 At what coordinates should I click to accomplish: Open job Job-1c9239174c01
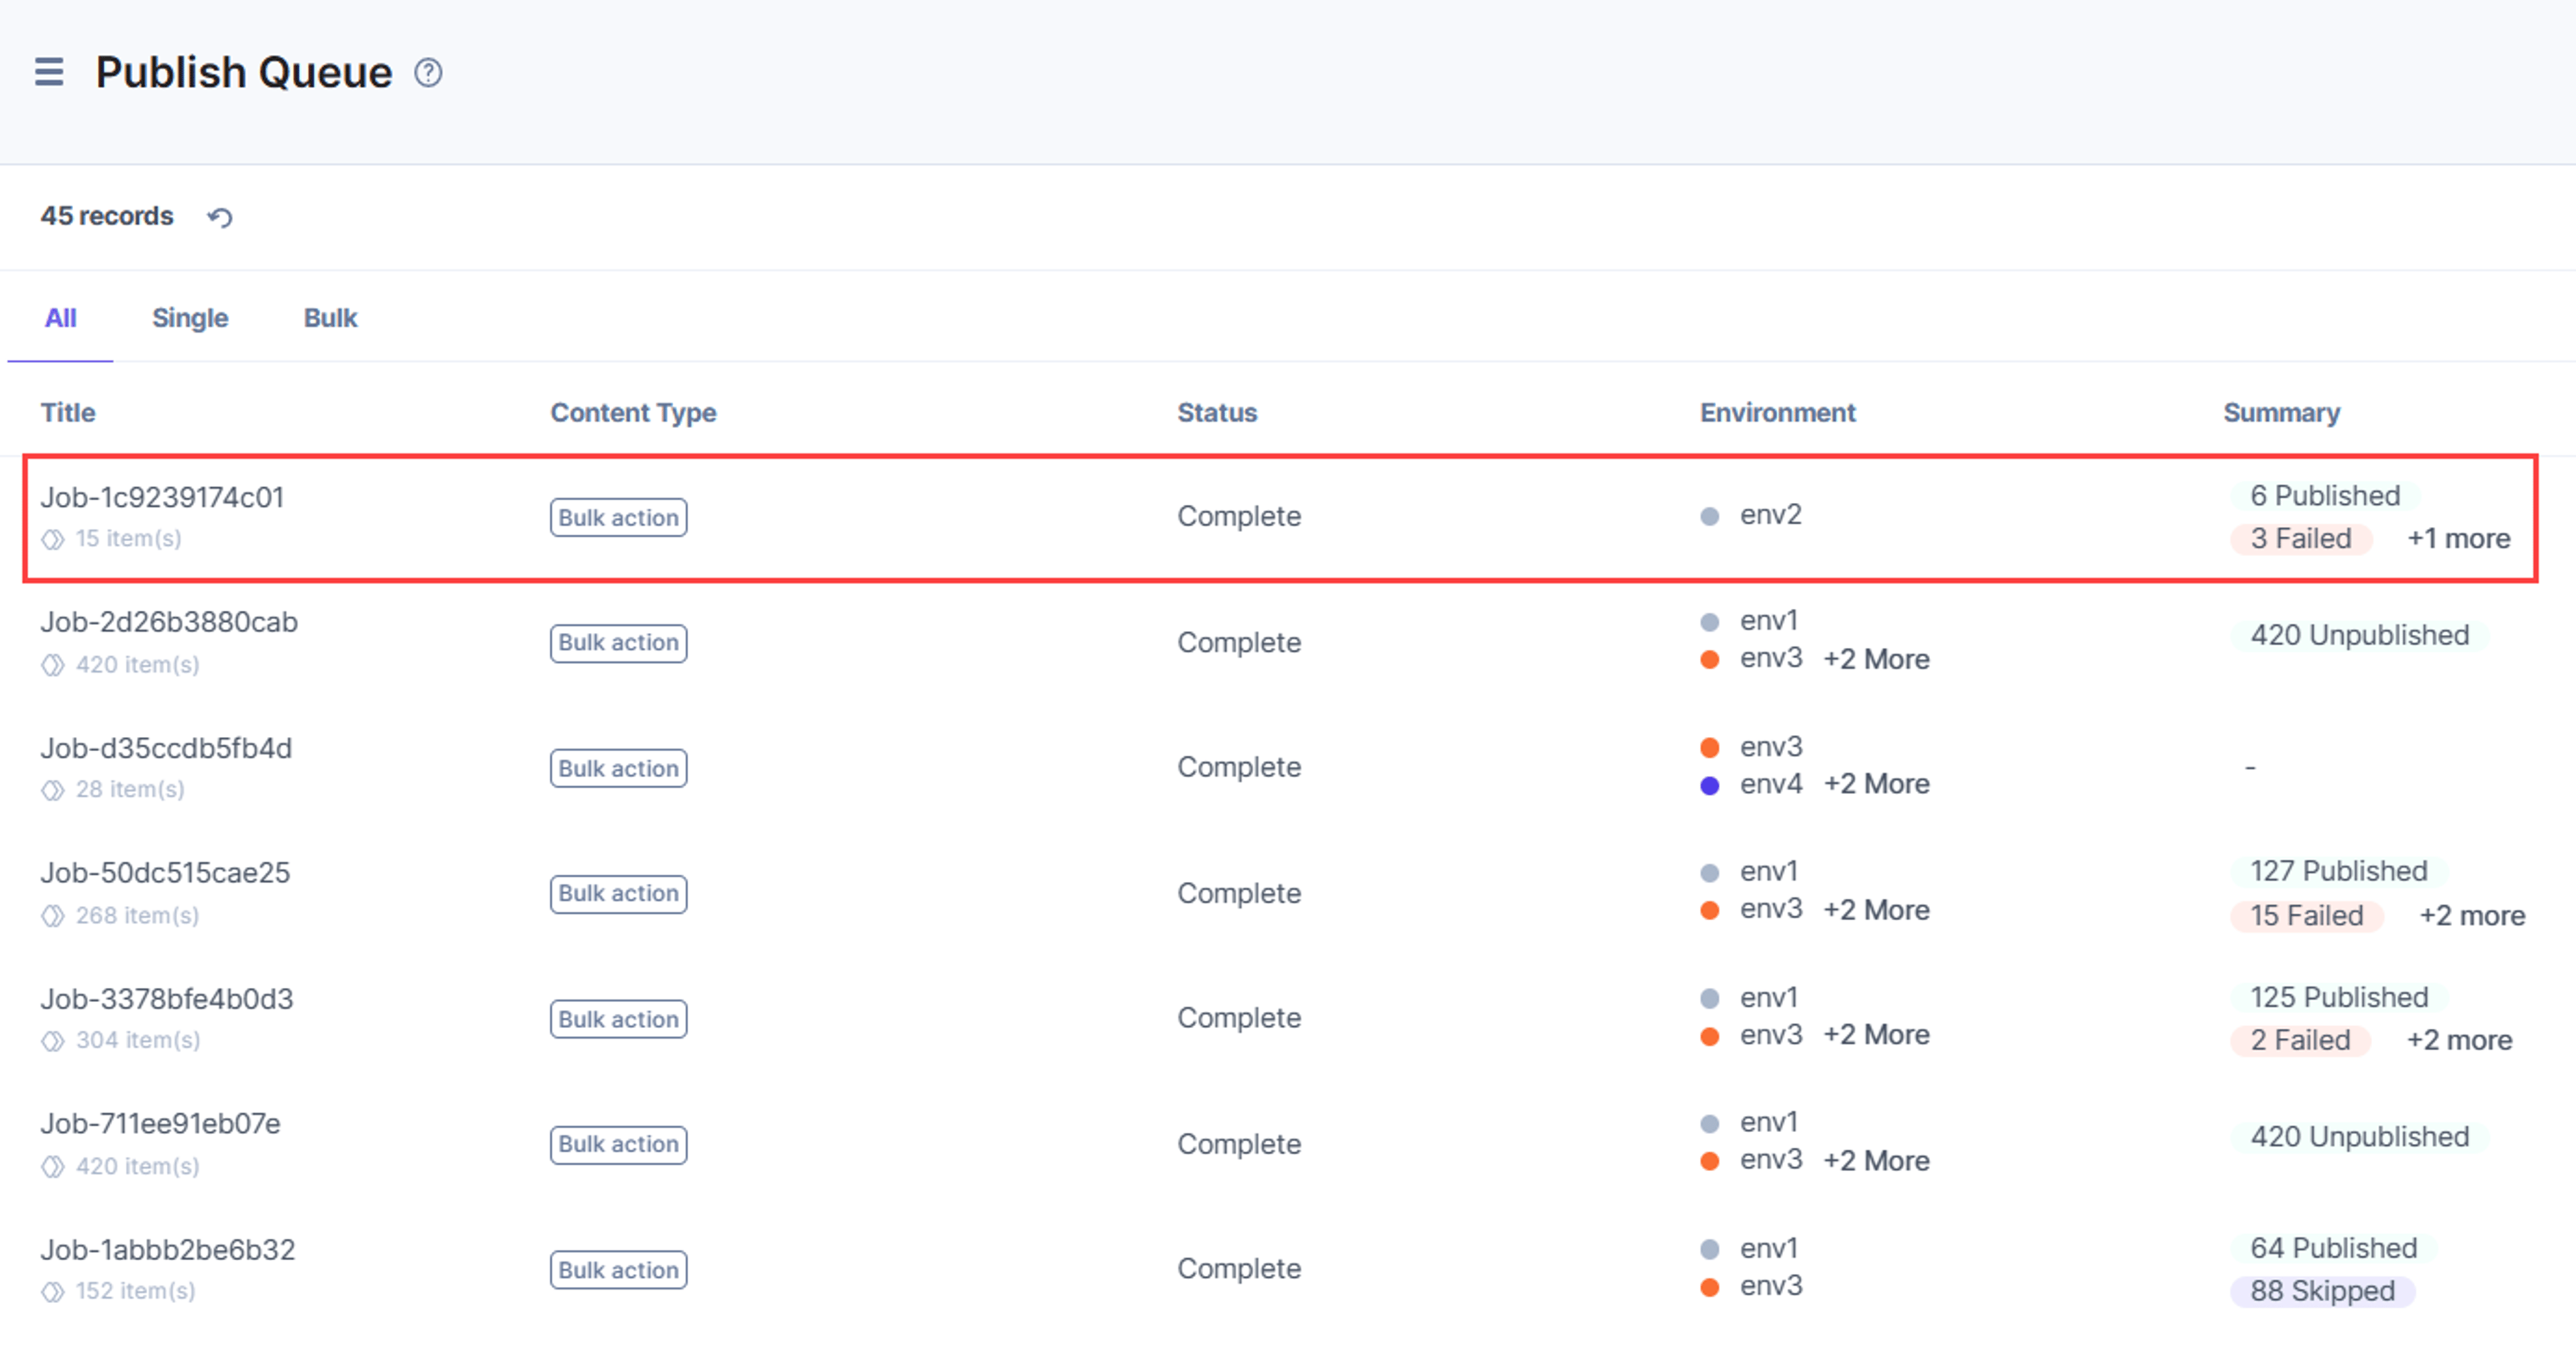pos(162,497)
